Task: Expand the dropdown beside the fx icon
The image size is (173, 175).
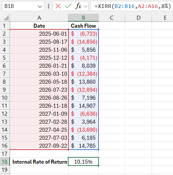Action: click(85, 6)
